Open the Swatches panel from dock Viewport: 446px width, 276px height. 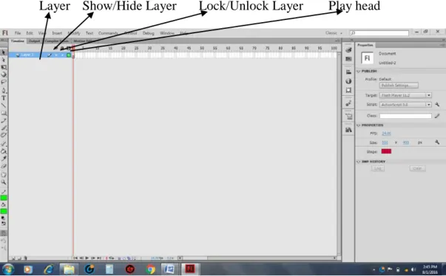pyautogui.click(x=348, y=59)
